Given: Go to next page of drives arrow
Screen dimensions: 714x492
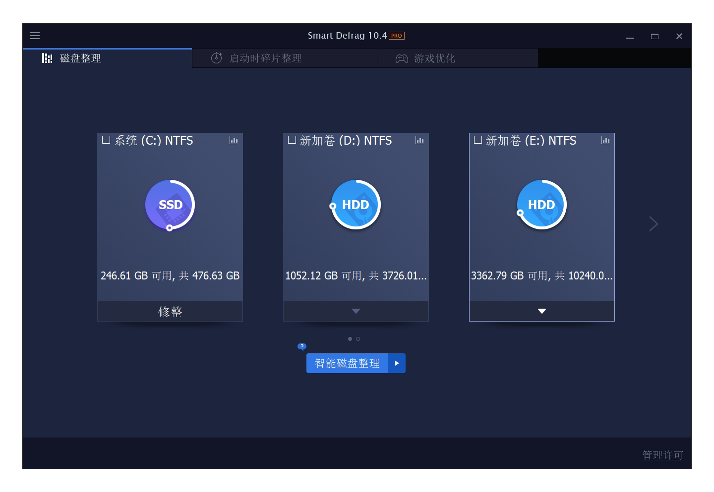Looking at the screenshot, I should point(654,224).
